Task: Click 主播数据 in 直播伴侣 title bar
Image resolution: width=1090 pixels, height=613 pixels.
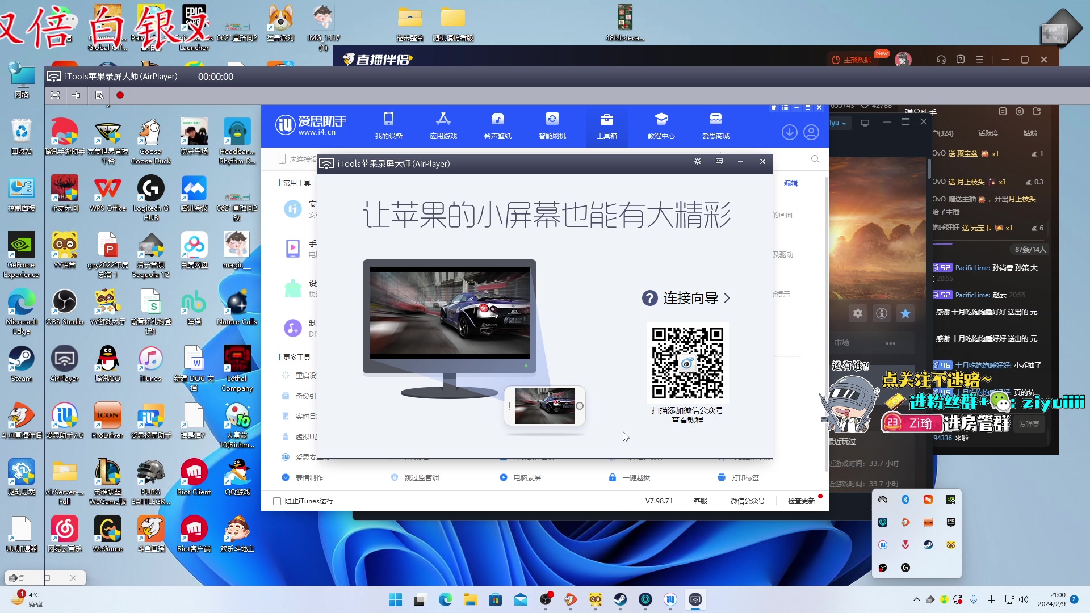Action: (851, 60)
